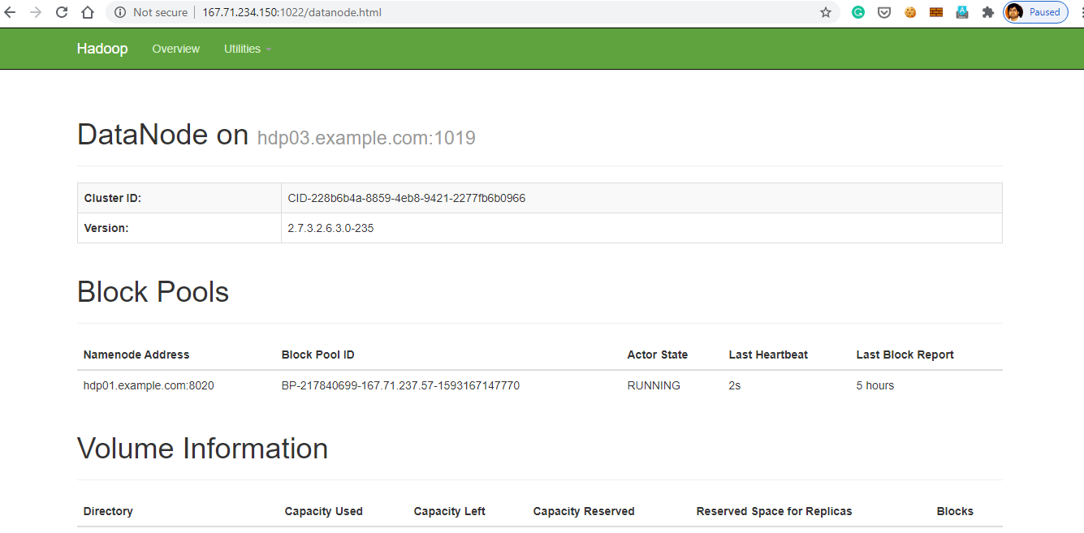Select the CID-228b6b4a cluster ID value
Viewport: 1084px width, 533px height.
point(407,198)
